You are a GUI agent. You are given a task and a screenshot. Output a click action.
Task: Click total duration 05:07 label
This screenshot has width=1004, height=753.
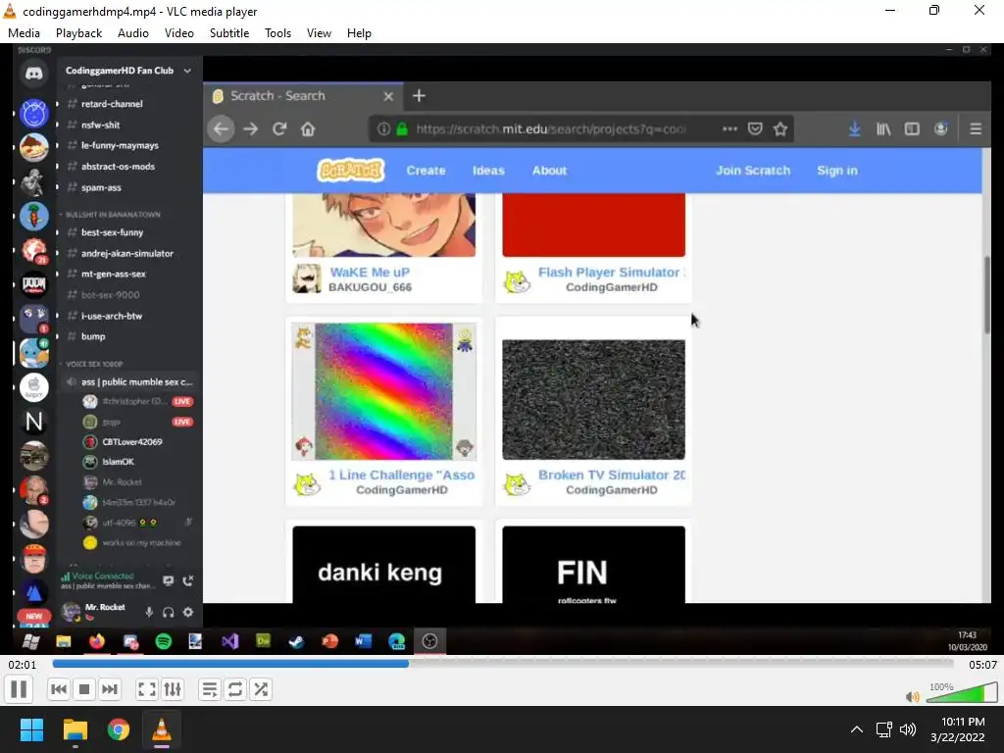982,665
